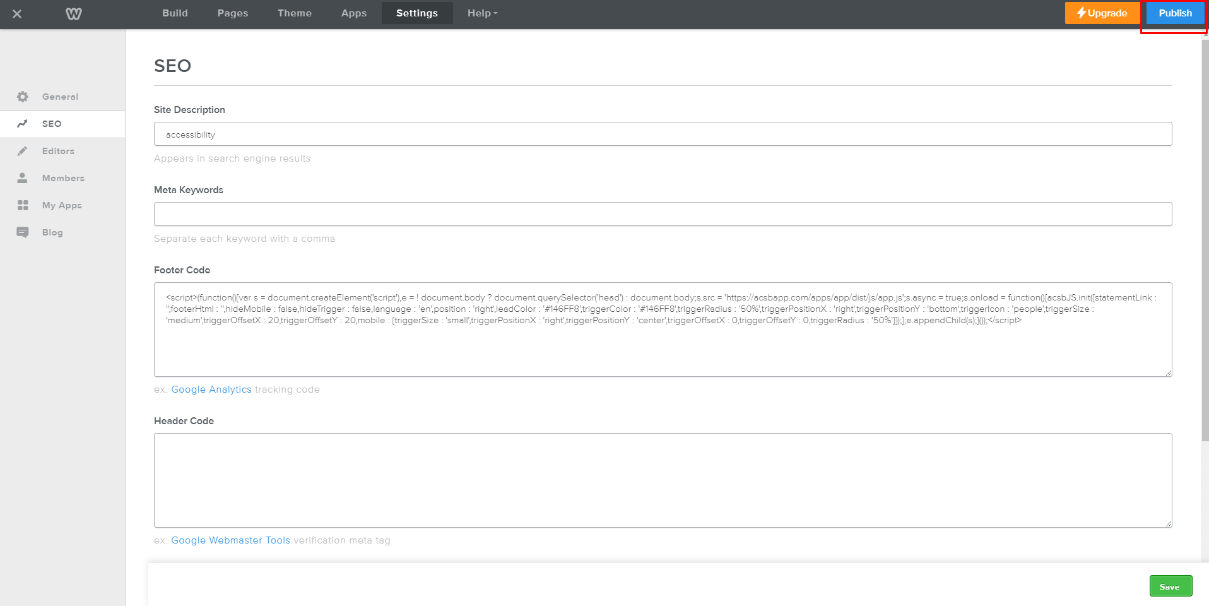Select the SEO chart icon in sidebar
This screenshot has width=1209, height=606.
(x=22, y=124)
